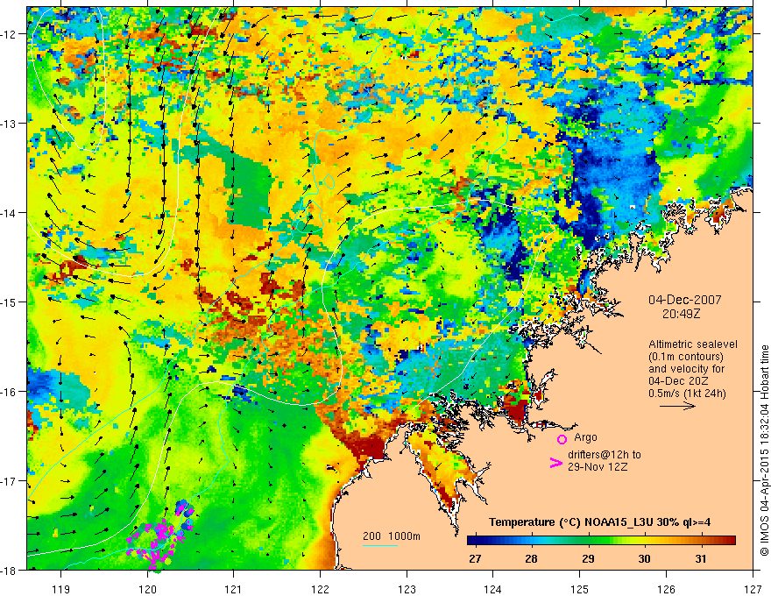Click the velocity scale arrow in legend
Viewport: 771px width, 596px height.
677,406
